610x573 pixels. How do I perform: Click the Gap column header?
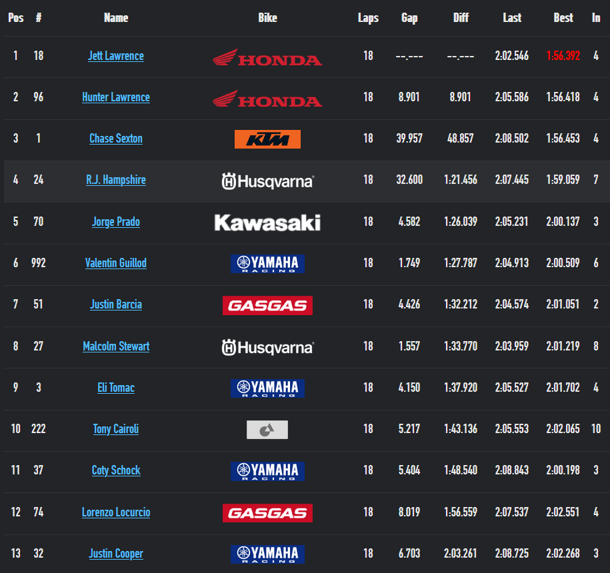409,18
